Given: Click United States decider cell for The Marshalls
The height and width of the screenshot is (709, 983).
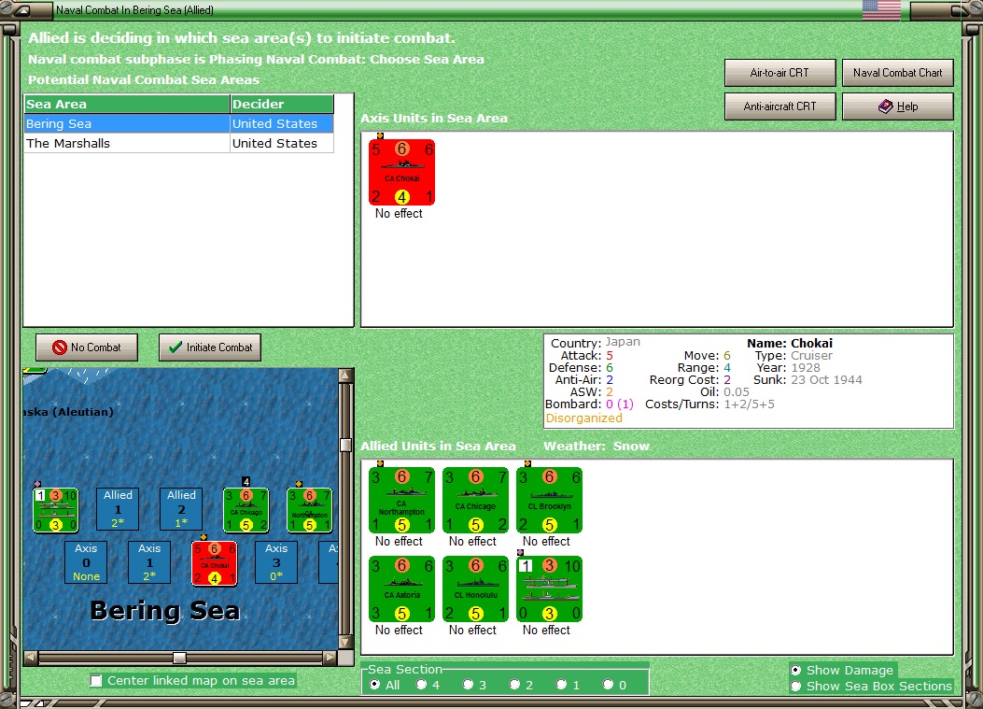Looking at the screenshot, I should point(282,143).
